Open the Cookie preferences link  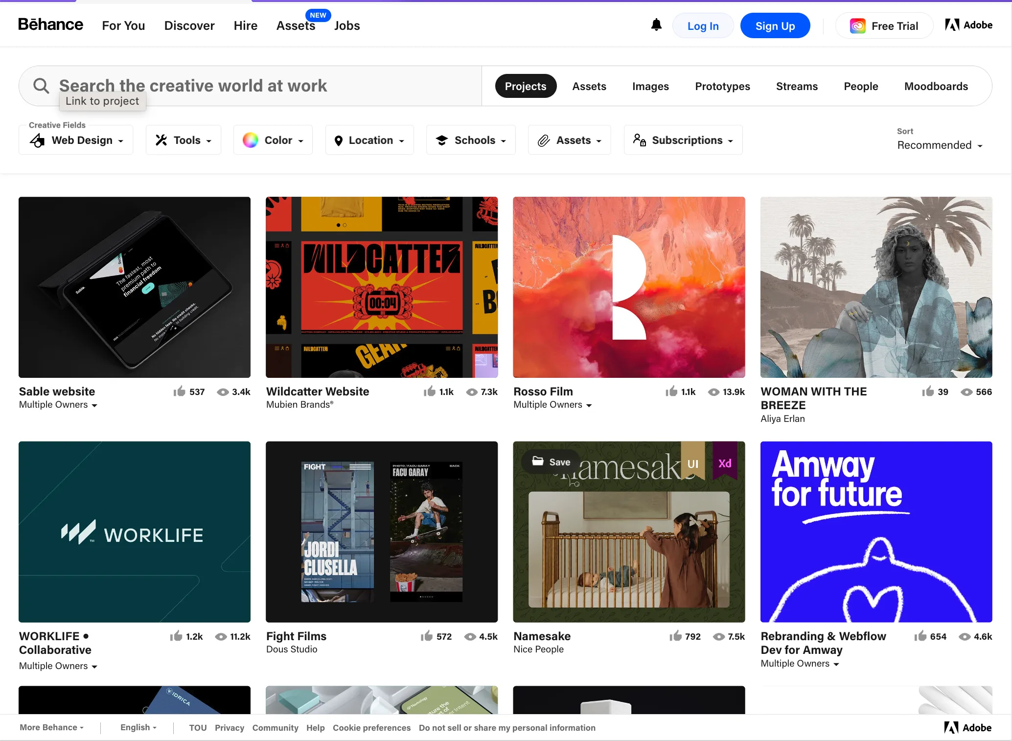pyautogui.click(x=371, y=727)
